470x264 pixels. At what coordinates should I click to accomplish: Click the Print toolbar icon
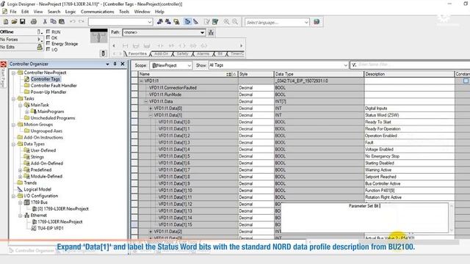34,22
